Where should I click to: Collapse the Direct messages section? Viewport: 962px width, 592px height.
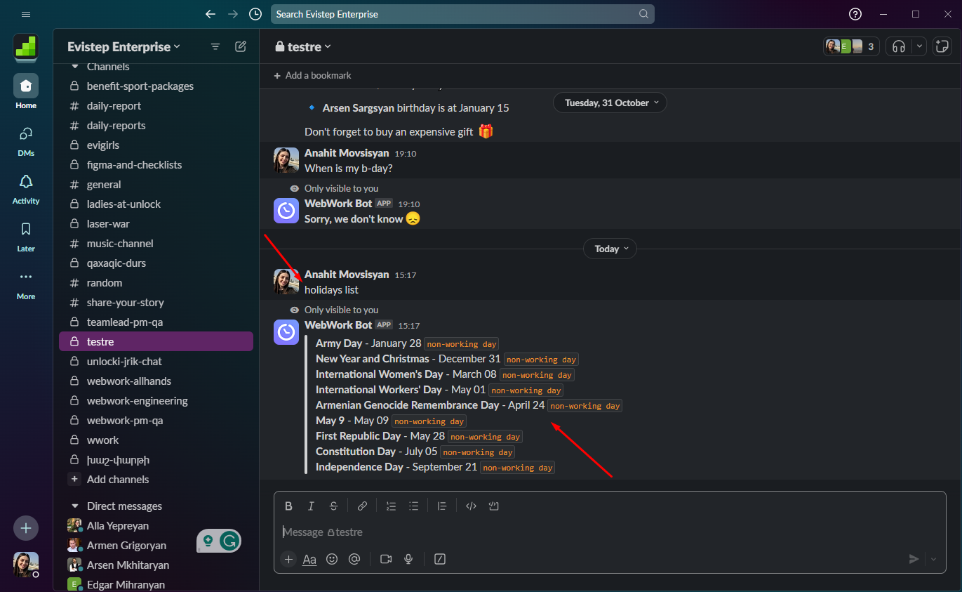pyautogui.click(x=75, y=506)
